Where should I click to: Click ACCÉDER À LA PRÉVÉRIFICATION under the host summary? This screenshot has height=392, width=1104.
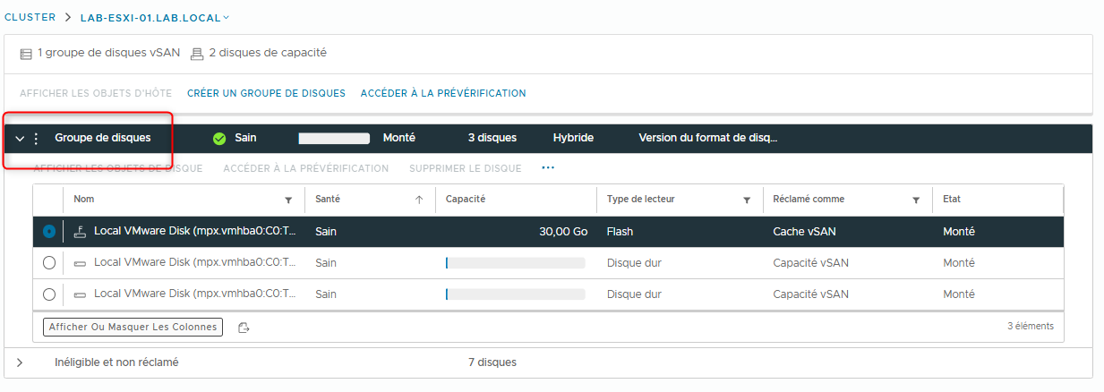pyautogui.click(x=443, y=93)
